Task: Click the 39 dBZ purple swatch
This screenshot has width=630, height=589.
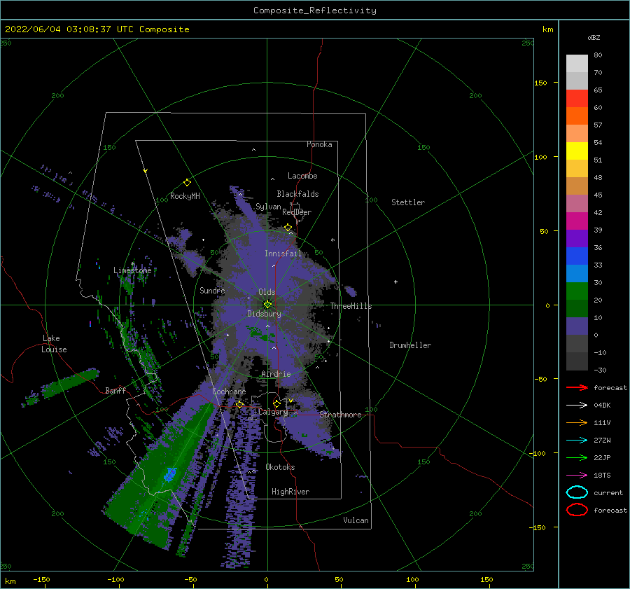Action: point(577,238)
